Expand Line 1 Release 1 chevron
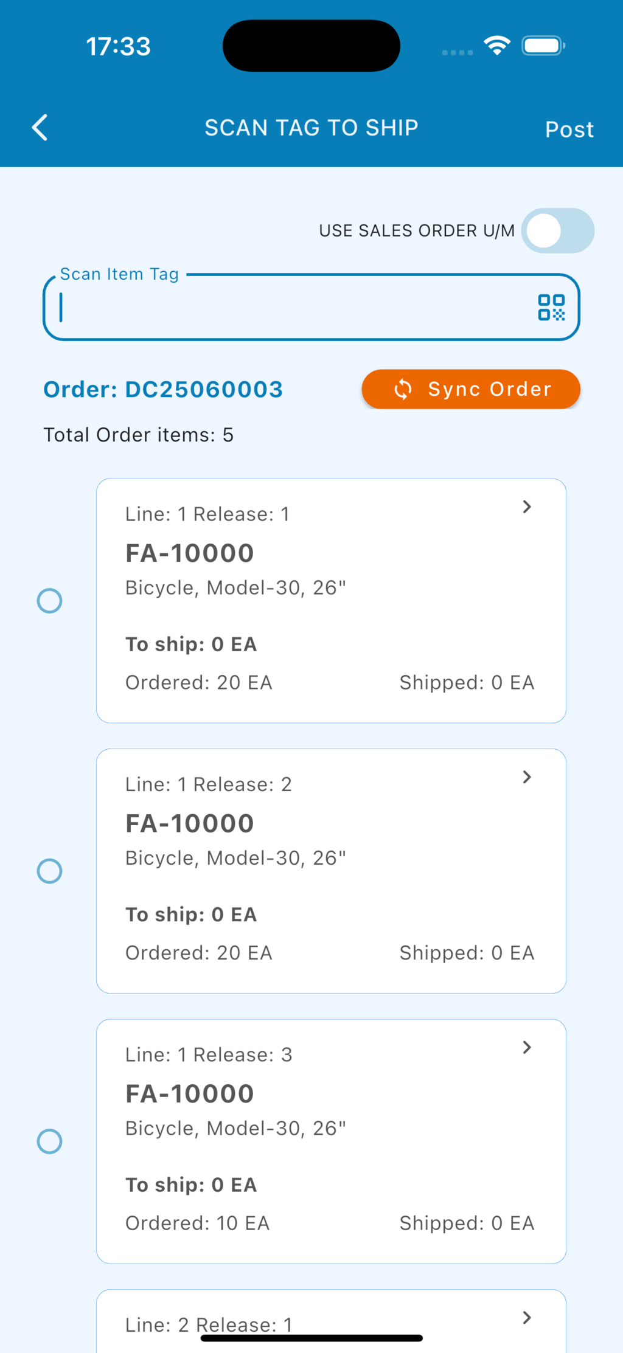This screenshot has height=1353, width=623. point(527,507)
